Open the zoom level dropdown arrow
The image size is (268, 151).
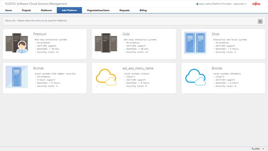[x=263, y=149]
